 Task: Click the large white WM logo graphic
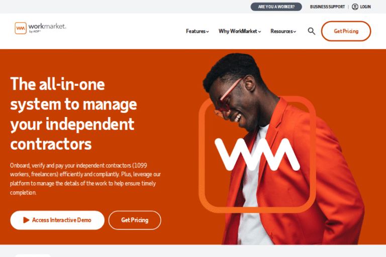(257, 155)
